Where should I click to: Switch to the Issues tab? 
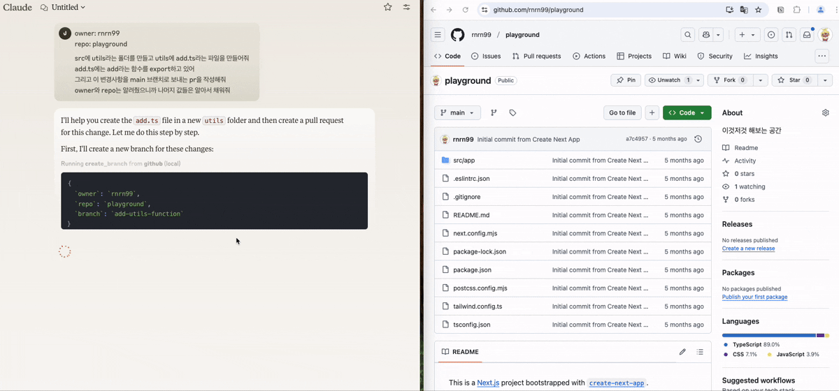point(486,56)
